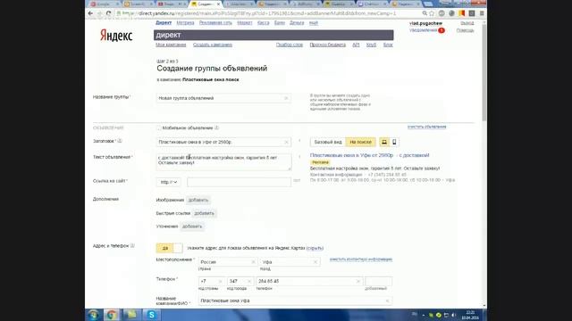Open the API link
572x321 pixels.
356,45
